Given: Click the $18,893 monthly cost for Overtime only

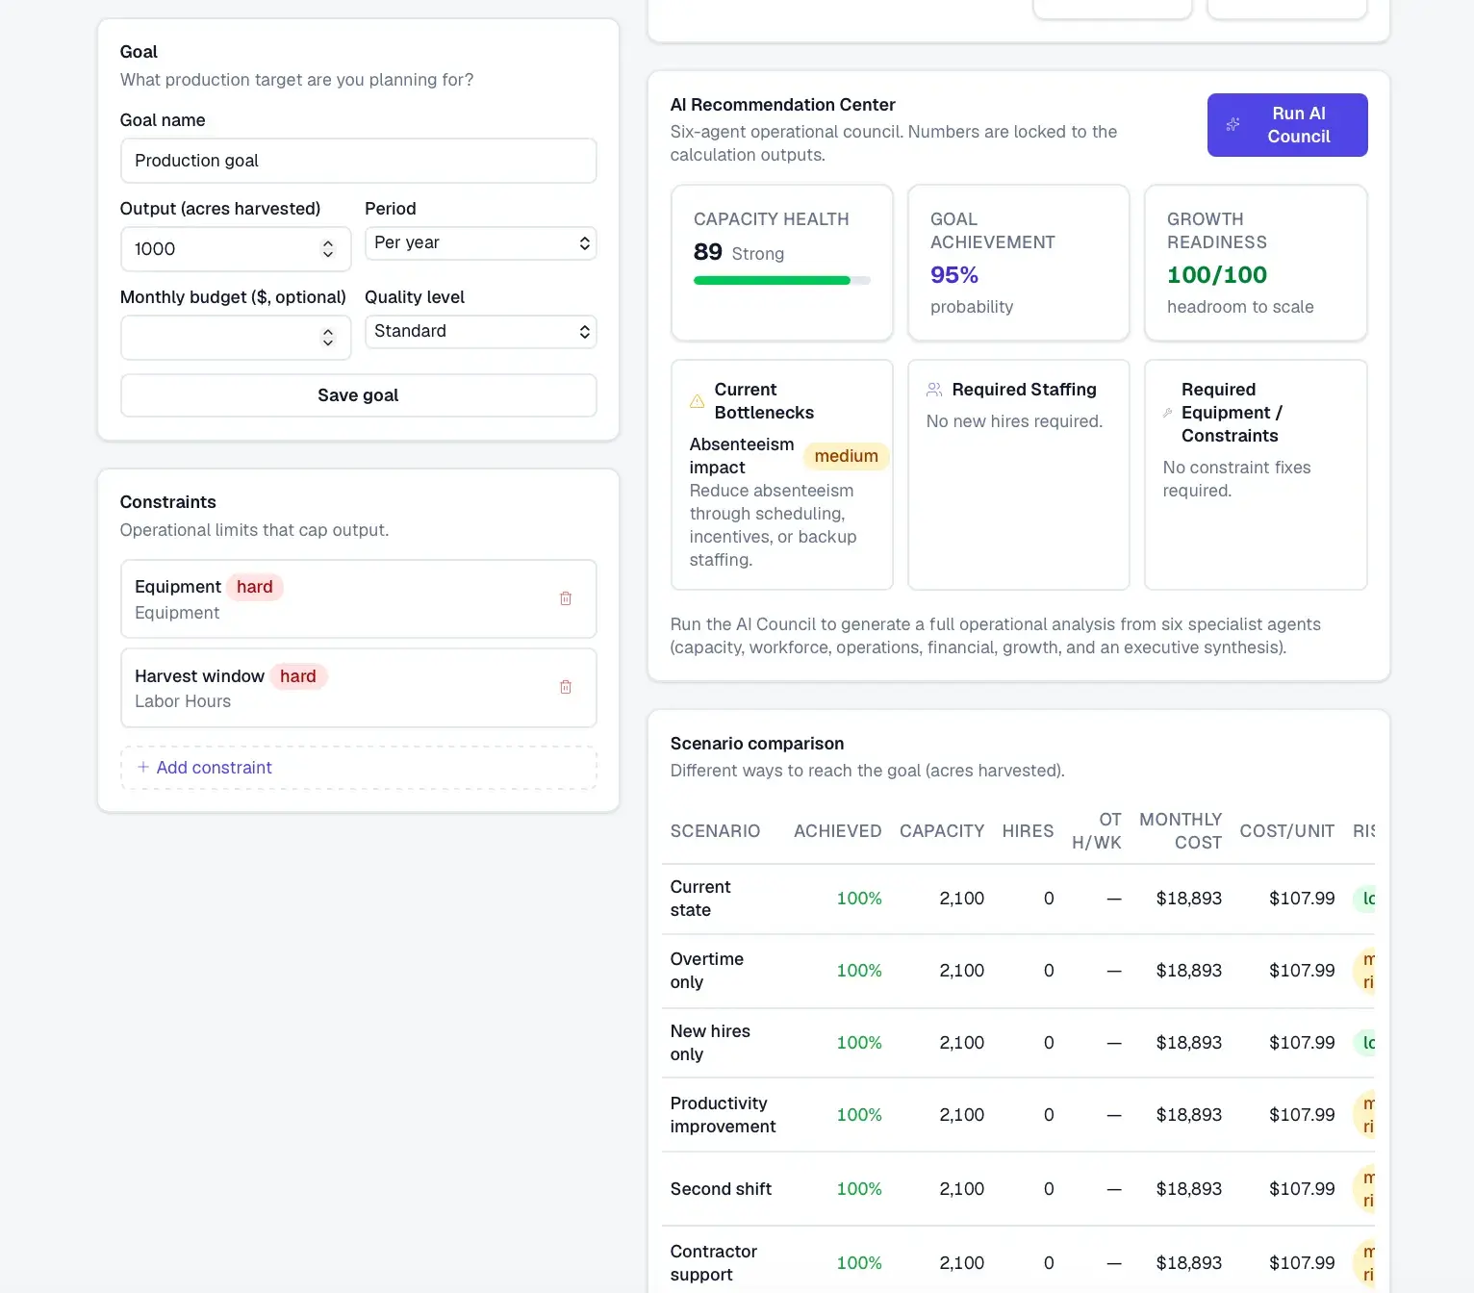Looking at the screenshot, I should (x=1188, y=971).
